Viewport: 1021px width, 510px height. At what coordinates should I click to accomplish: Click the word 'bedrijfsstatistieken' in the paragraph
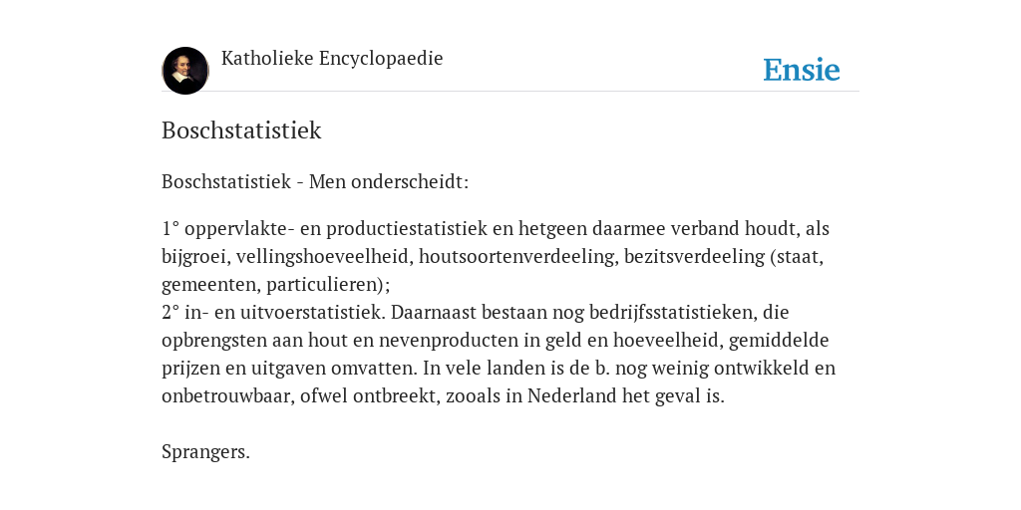pos(673,312)
